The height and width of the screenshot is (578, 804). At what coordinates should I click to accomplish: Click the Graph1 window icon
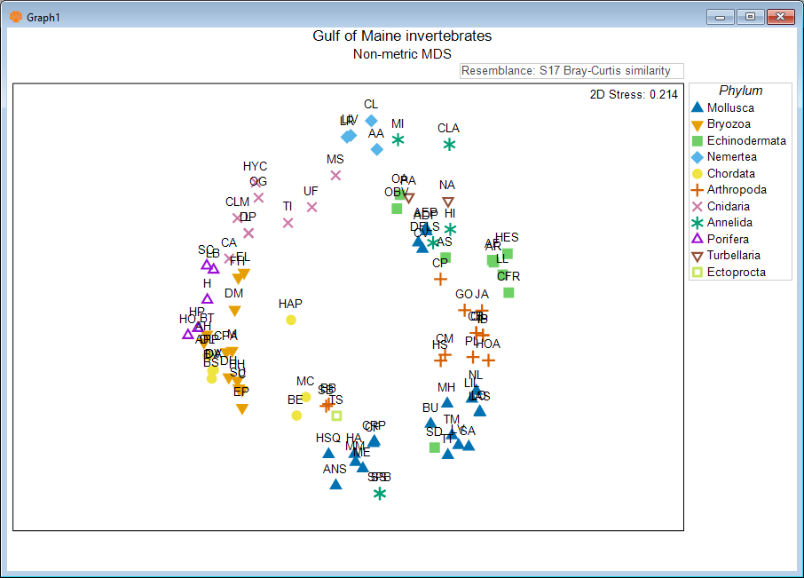(x=15, y=16)
